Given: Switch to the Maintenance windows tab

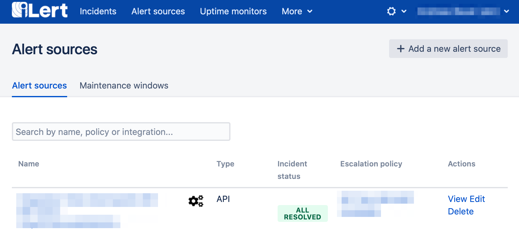Looking at the screenshot, I should [x=124, y=86].
